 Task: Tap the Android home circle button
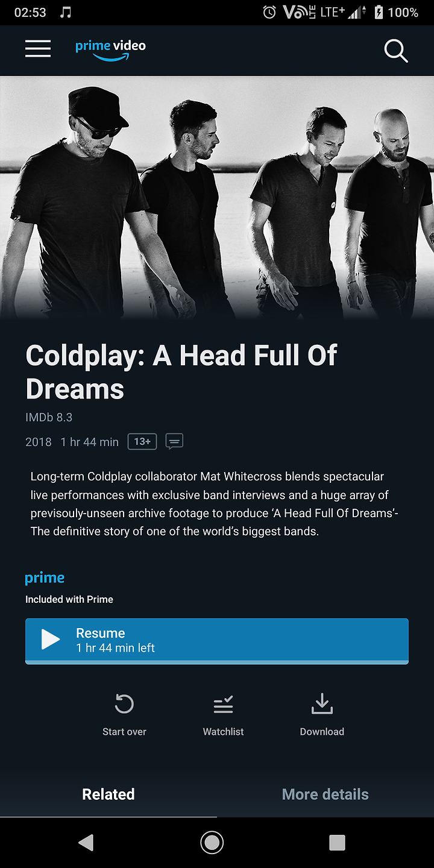click(212, 843)
